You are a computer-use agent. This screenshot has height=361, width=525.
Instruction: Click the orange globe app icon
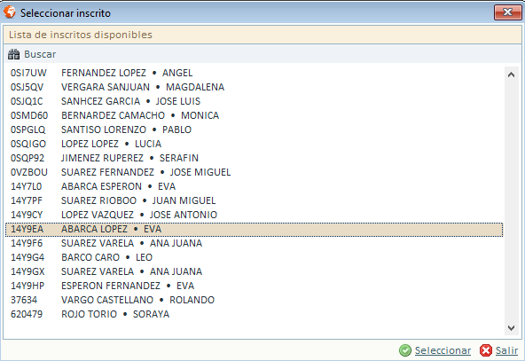[x=10, y=12]
